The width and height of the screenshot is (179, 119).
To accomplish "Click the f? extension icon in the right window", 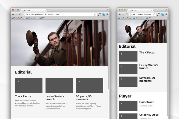I will coord(158,14).
